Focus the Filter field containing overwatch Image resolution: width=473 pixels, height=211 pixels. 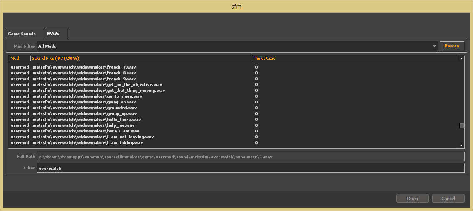(x=250, y=168)
